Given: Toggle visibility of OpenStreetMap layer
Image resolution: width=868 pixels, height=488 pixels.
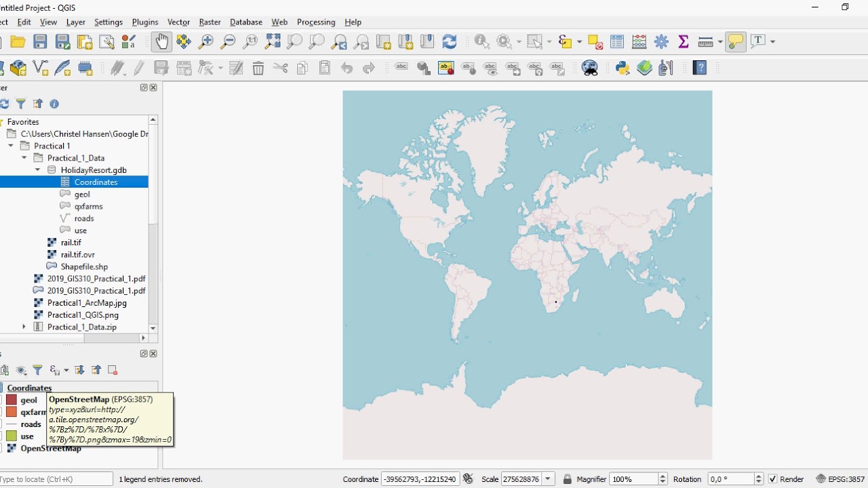Looking at the screenshot, I should point(2,449).
